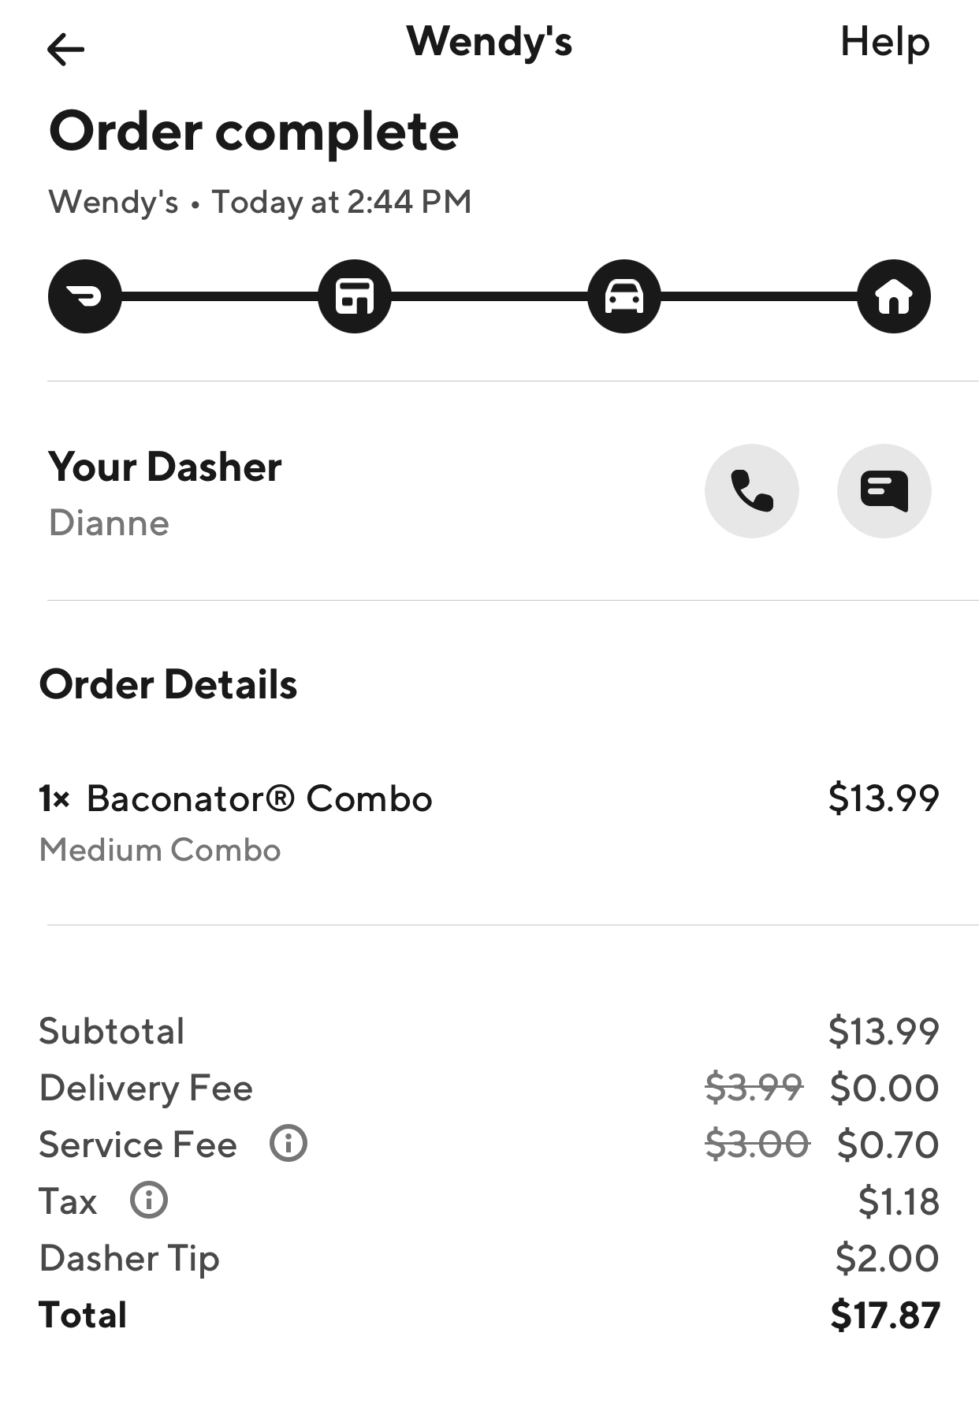The width and height of the screenshot is (979, 1407).
Task: Show Tax info details
Action: [x=149, y=1200]
